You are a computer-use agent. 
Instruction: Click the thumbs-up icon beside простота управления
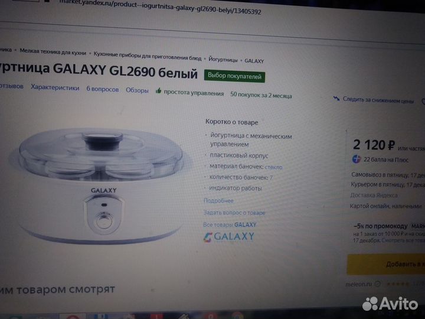[158, 91]
